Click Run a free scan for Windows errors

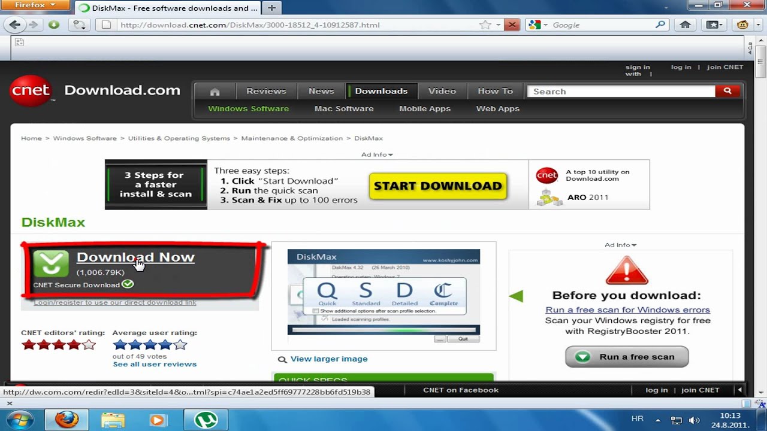click(627, 309)
